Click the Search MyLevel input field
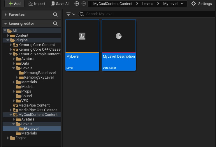 point(146,14)
